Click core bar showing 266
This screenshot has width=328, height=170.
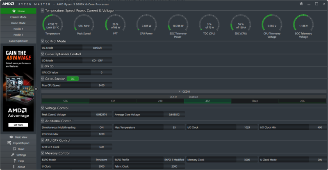[x=302, y=101]
